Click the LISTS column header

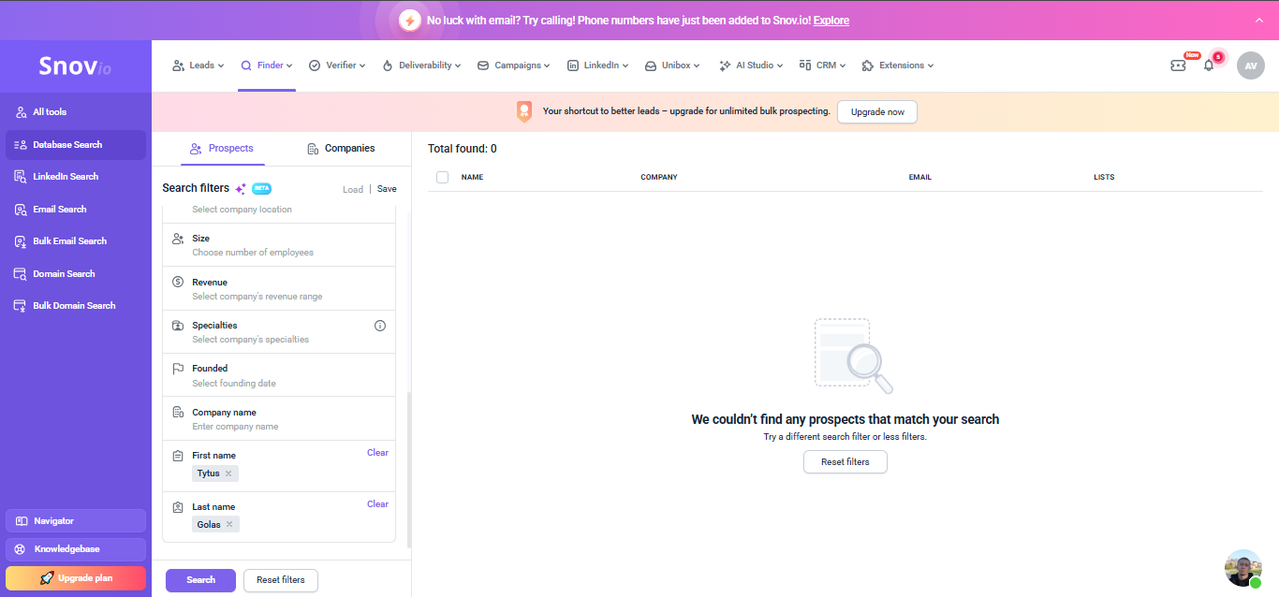point(1104,177)
